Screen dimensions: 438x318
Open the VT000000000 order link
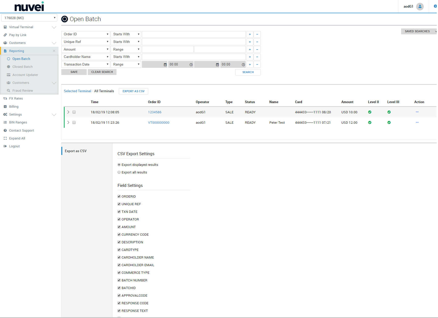(158, 123)
